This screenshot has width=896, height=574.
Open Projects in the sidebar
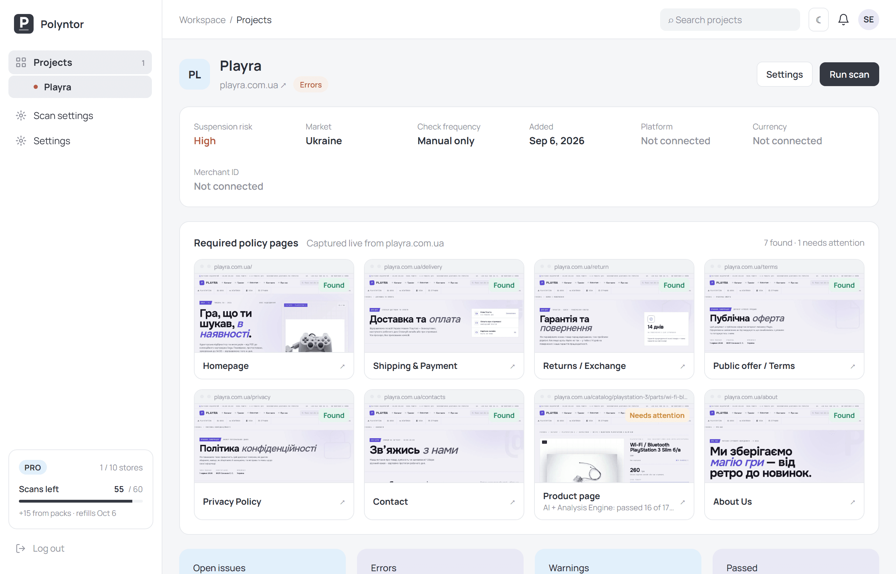(x=80, y=62)
